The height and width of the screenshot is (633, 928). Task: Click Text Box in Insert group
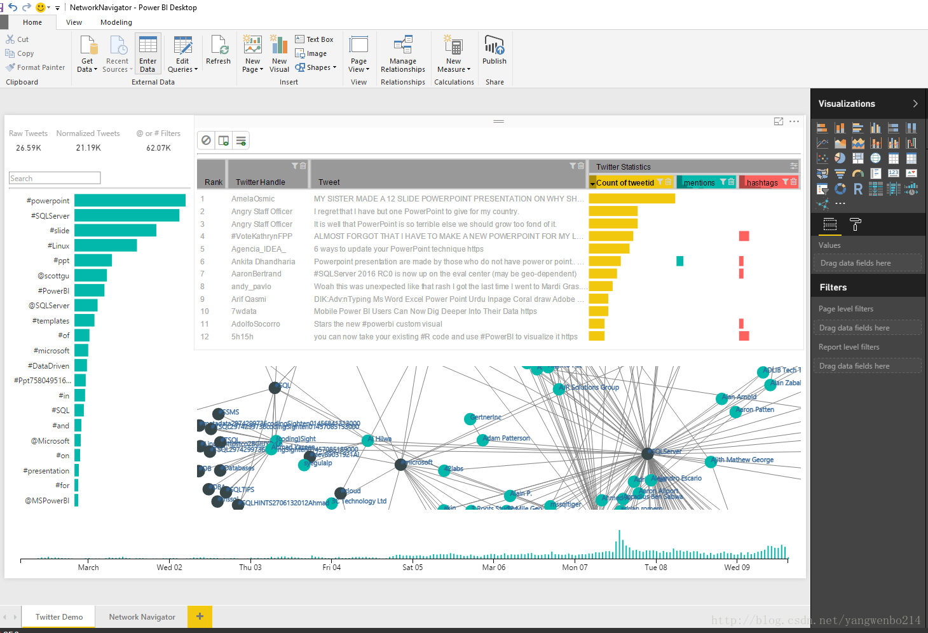pyautogui.click(x=314, y=39)
